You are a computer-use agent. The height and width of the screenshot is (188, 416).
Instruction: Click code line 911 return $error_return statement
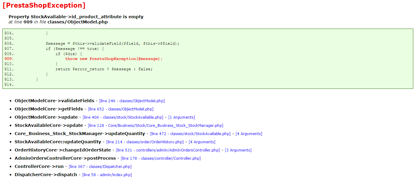click(104, 69)
